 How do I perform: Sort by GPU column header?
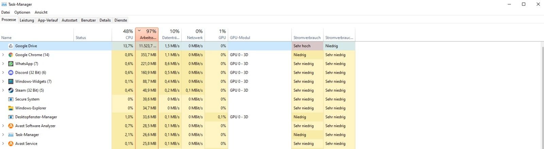[x=216, y=35]
